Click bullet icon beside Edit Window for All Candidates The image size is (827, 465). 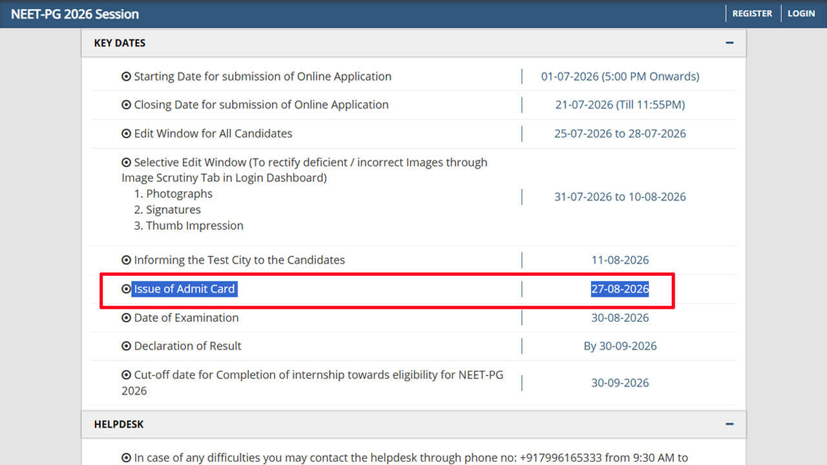126,134
